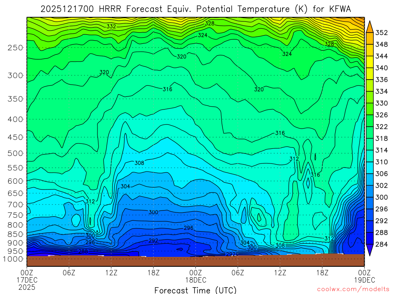
Task: Click the colorbar label 344
Action: click(381, 56)
